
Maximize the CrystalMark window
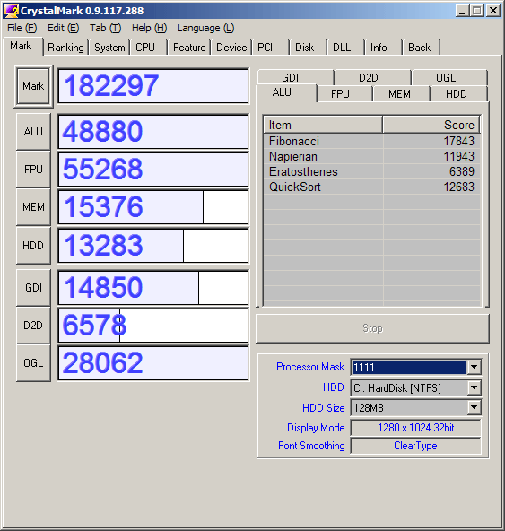(x=476, y=11)
